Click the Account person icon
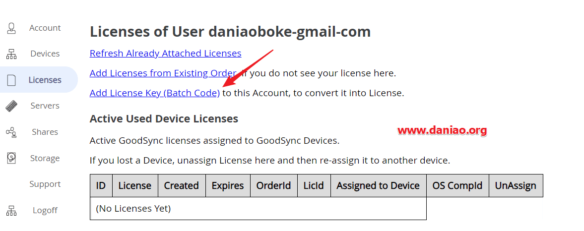The height and width of the screenshot is (231, 584). (11, 28)
